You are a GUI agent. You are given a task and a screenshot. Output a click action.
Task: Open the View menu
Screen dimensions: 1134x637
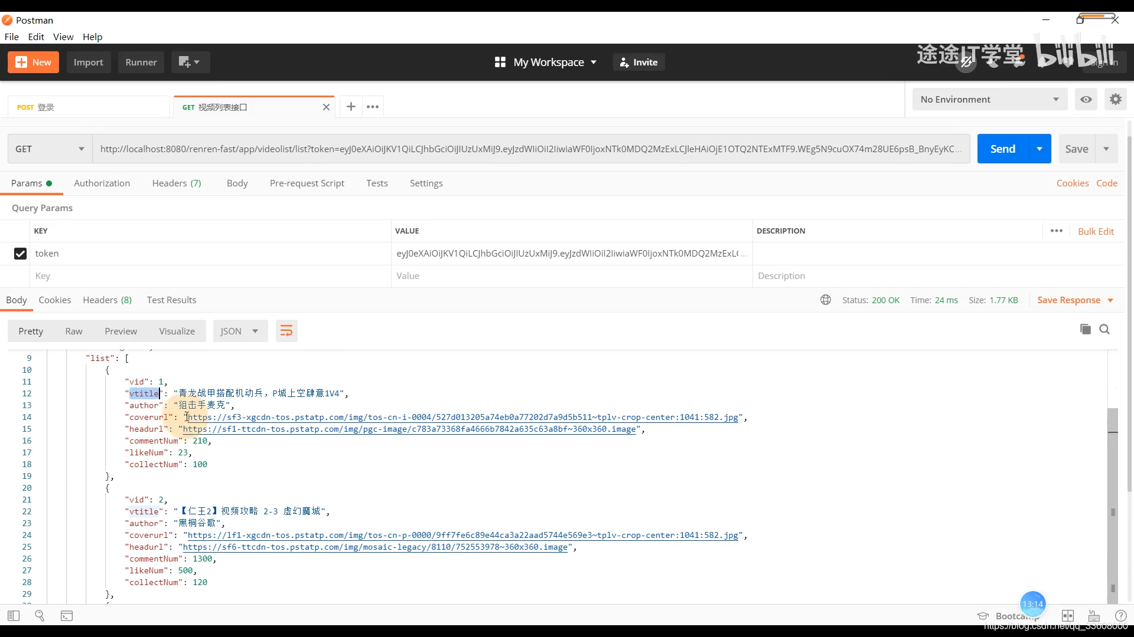63,37
